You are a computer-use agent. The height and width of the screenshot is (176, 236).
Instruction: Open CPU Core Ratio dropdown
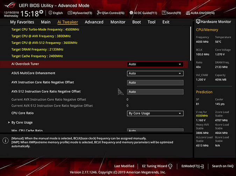(155, 113)
